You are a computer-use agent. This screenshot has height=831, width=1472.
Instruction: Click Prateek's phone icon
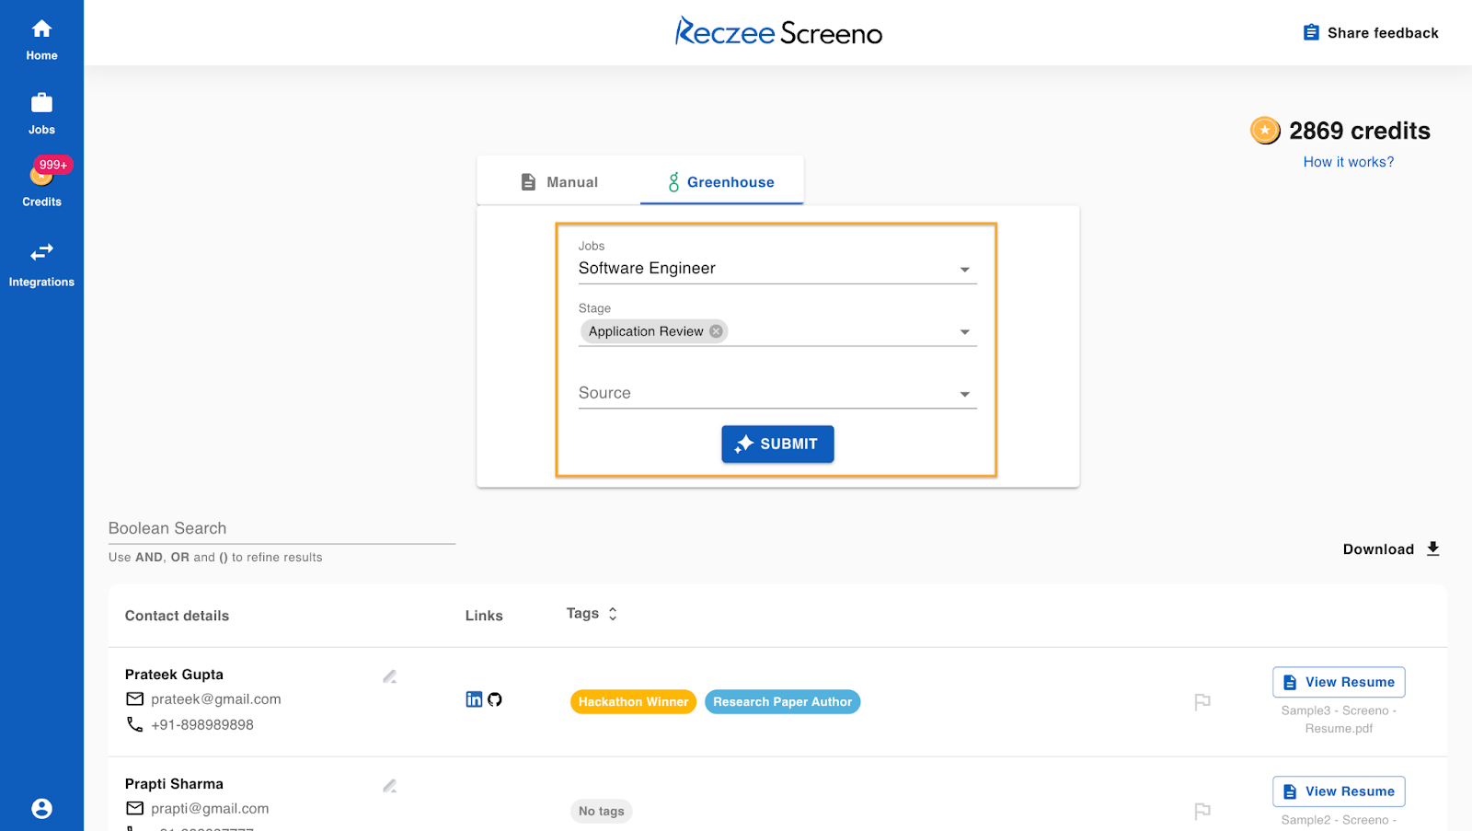tap(135, 724)
